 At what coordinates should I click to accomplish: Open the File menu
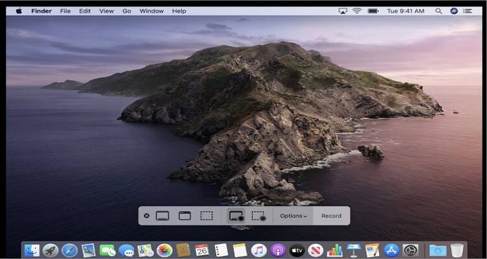[65, 11]
